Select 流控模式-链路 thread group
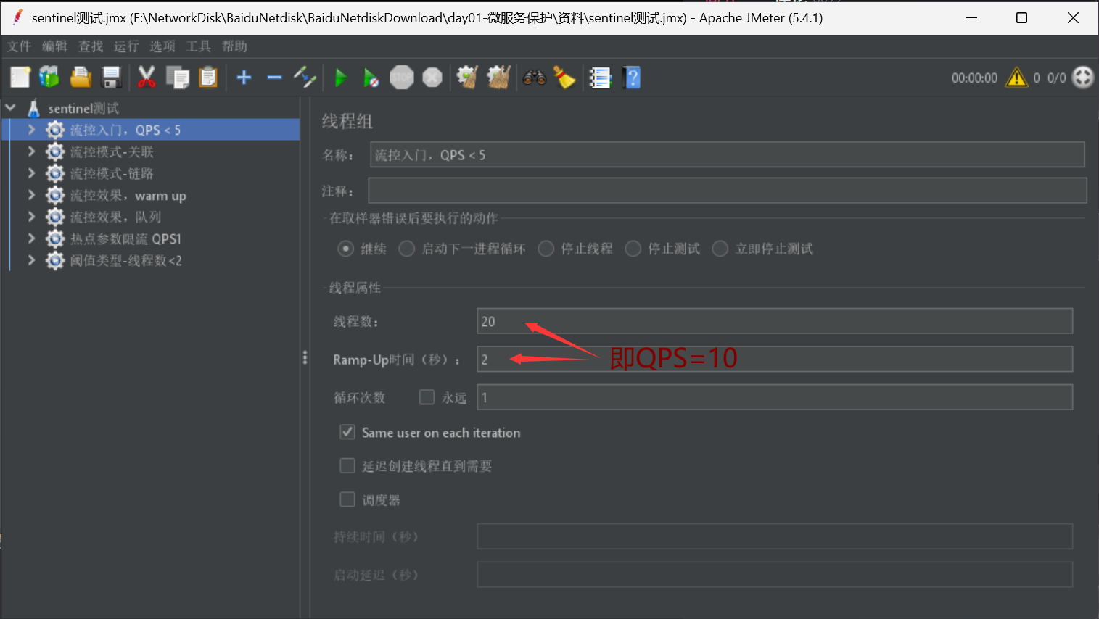 112,173
